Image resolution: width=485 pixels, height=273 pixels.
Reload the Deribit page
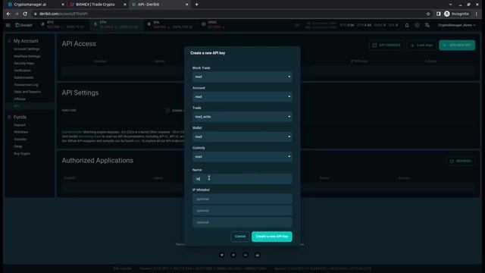coord(25,14)
